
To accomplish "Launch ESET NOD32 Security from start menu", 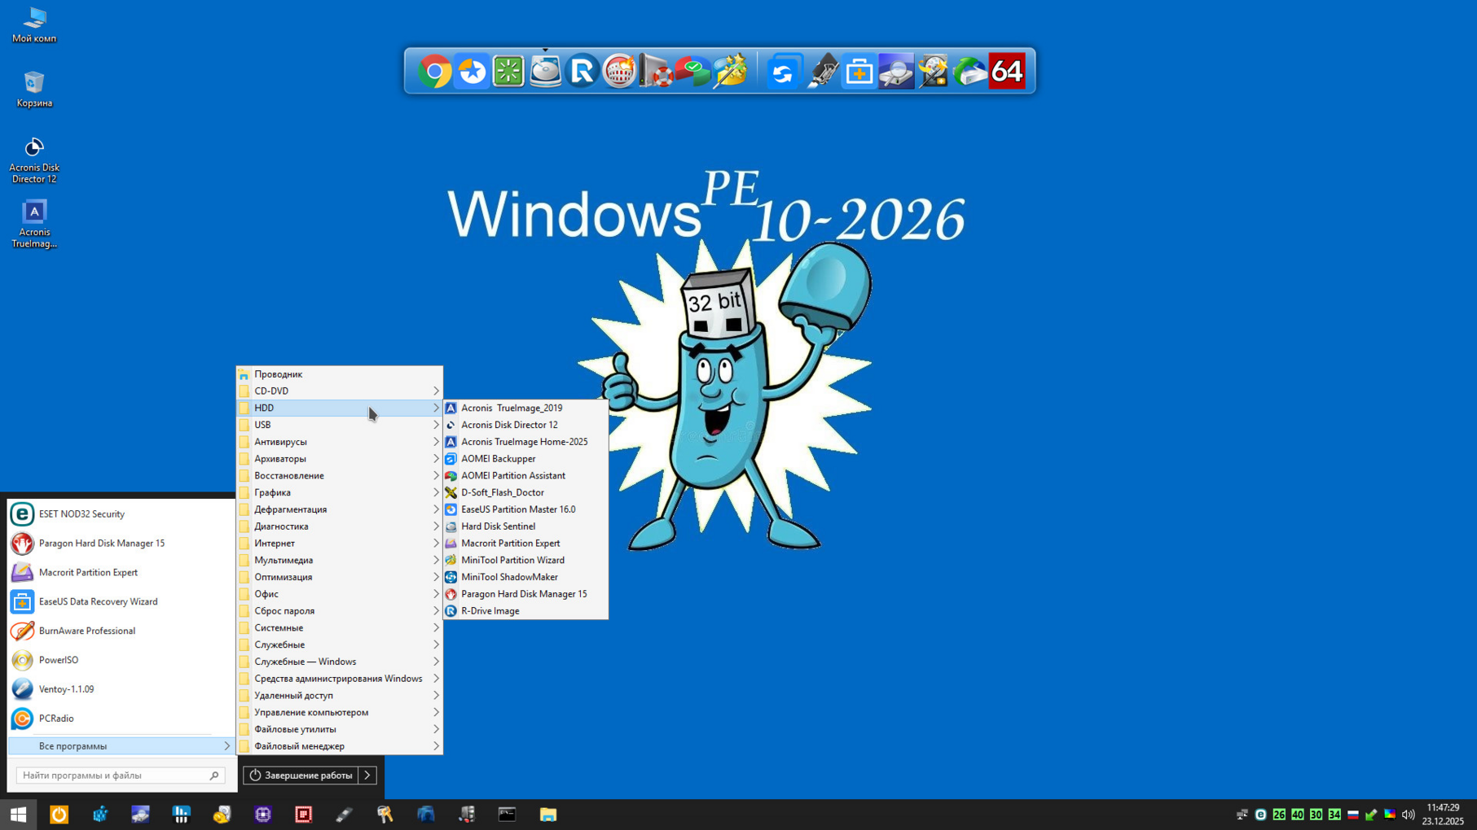I will click(81, 514).
